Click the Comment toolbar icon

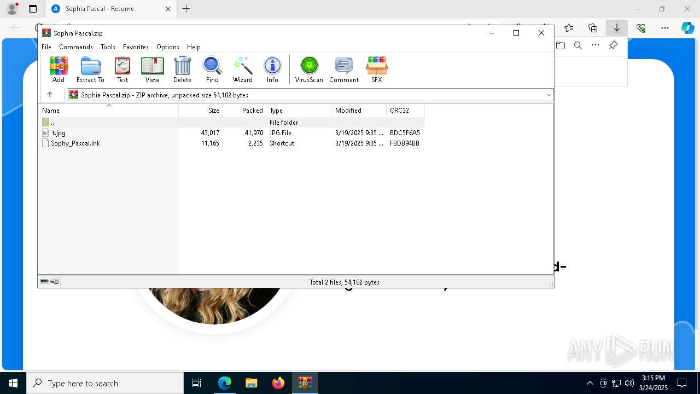click(344, 69)
